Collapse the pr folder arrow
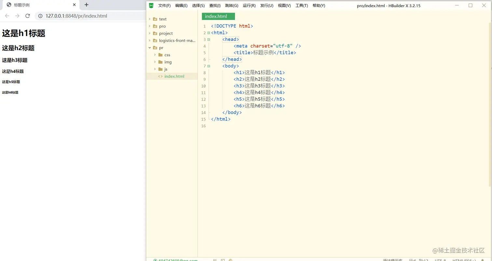Viewport: 492px width, 261px height. 149,48
